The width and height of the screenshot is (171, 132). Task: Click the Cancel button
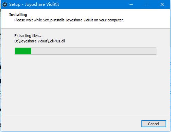coord(154,124)
